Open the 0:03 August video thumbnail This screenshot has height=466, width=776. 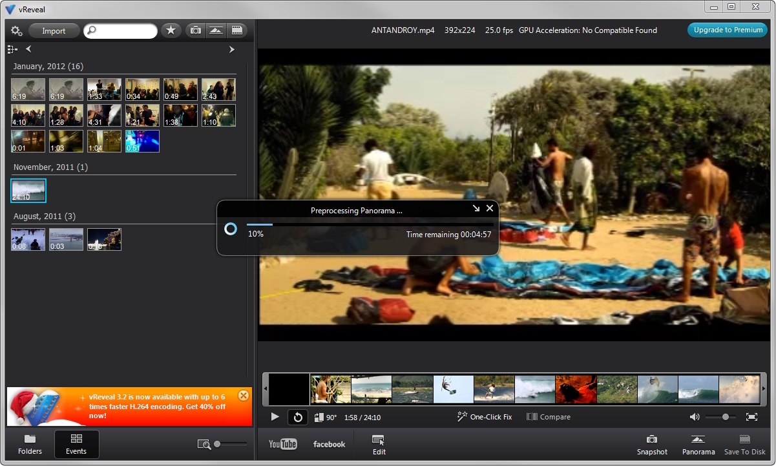(x=66, y=239)
